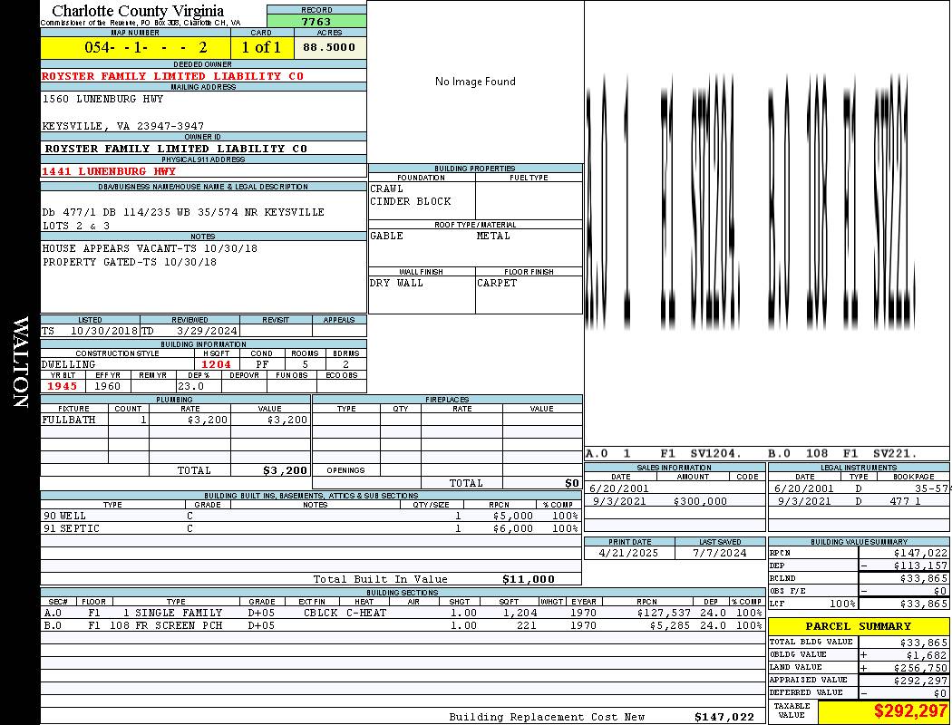
Task: Click year built value 1945
Action: [63, 386]
